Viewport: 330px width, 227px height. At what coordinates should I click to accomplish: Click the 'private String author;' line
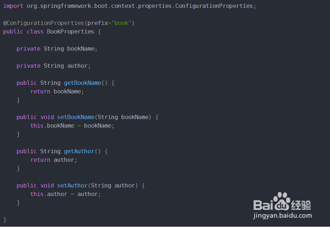click(54, 66)
